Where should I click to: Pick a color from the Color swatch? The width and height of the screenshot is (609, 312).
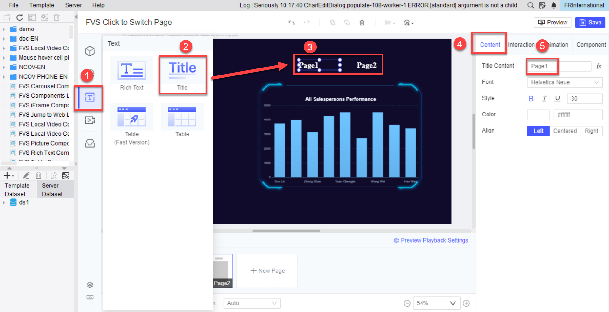538,114
